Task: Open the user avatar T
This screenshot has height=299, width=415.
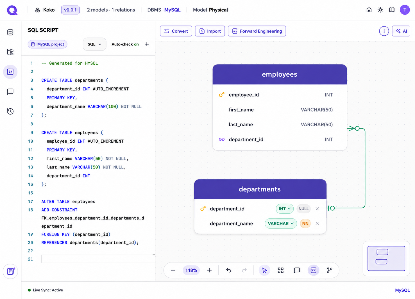Action: [405, 10]
